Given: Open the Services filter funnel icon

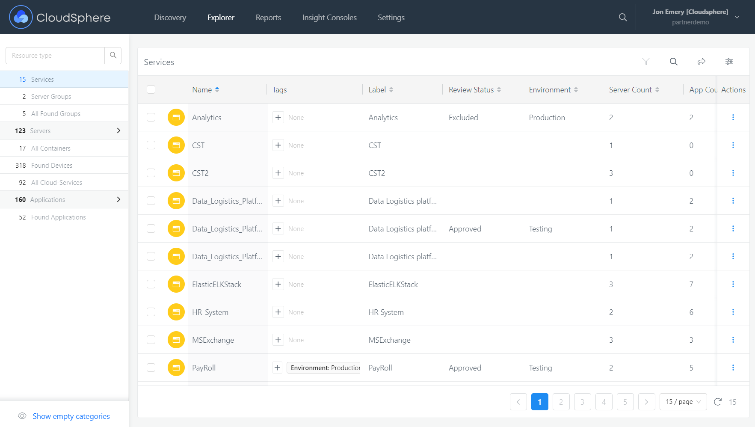Looking at the screenshot, I should click(646, 62).
